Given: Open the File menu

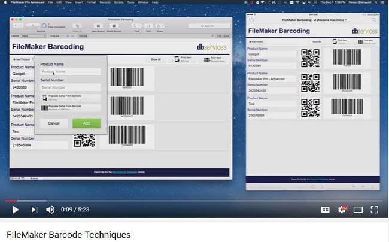Looking at the screenshot, I should tap(50, 2).
